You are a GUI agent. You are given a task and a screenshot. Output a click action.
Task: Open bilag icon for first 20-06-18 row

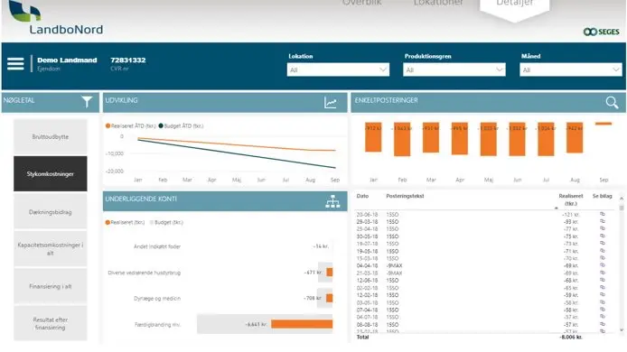coord(603,214)
